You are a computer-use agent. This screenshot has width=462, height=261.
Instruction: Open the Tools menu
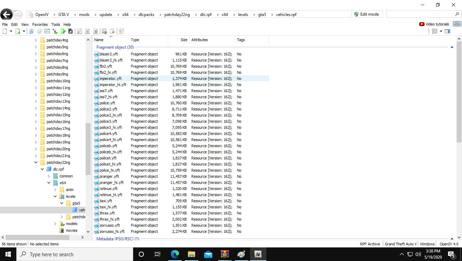pos(55,24)
